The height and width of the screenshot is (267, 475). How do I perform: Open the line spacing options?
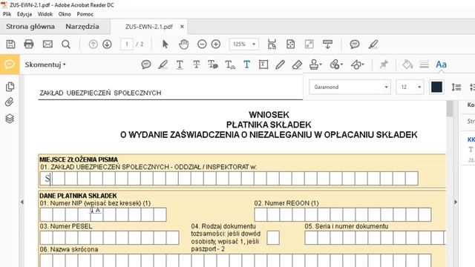[x=456, y=88]
